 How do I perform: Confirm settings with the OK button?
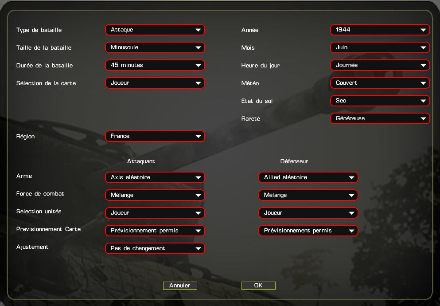click(258, 286)
